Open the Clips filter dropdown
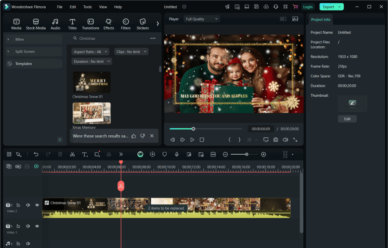Viewport: 388px width, 248px height. [131, 52]
